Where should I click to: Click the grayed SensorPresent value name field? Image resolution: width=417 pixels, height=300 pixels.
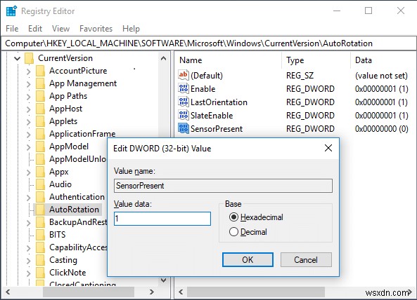(223, 186)
